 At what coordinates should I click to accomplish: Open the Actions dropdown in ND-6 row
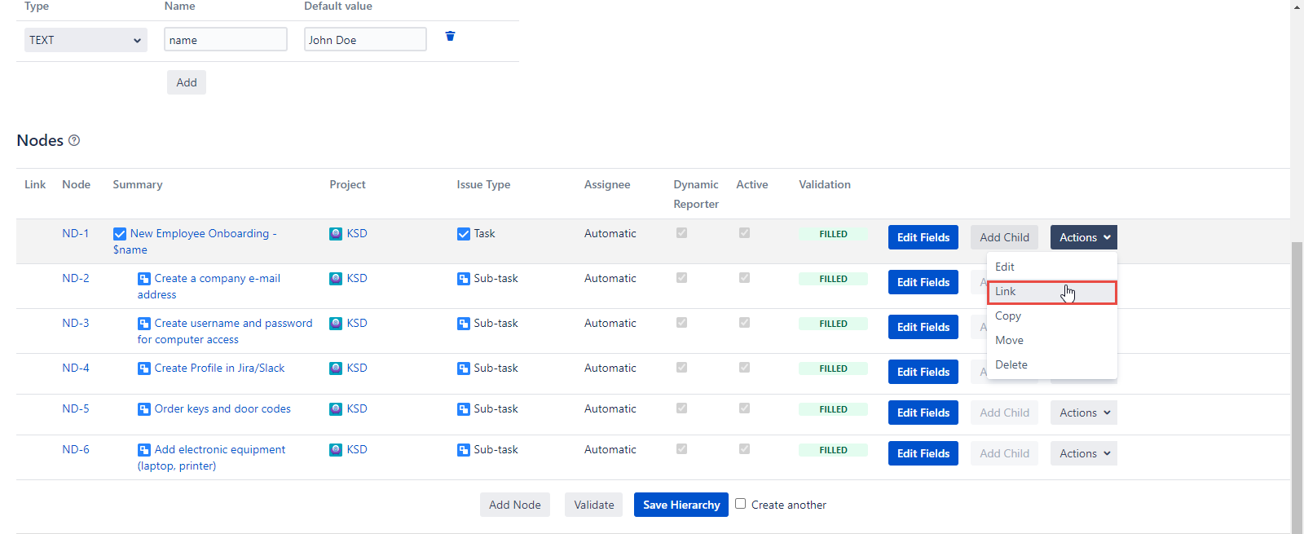1083,453
